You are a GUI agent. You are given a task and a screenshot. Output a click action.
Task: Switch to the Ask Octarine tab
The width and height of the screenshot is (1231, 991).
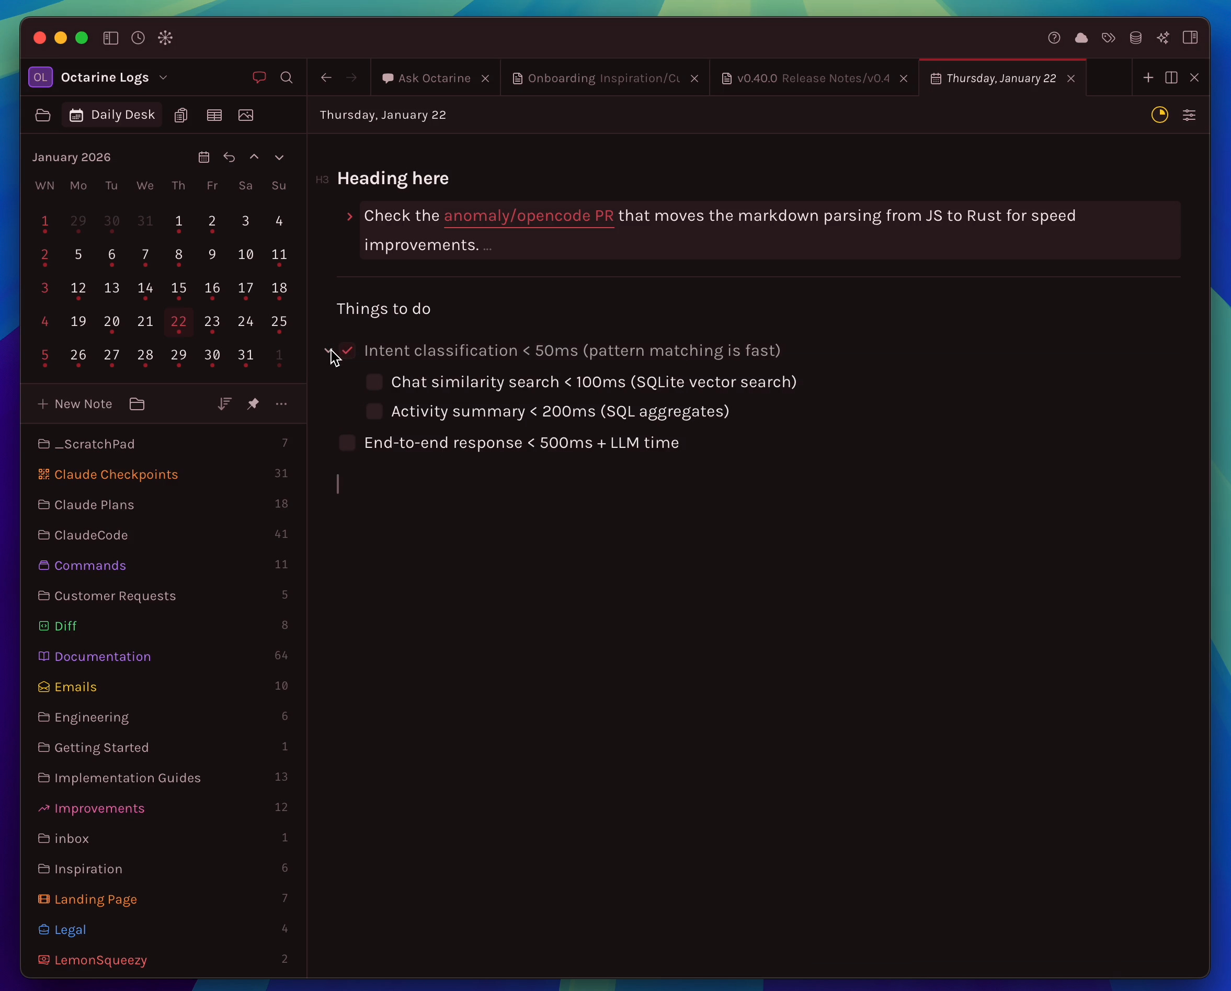434,78
